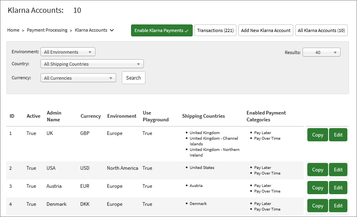Select the GBP currency cell

tap(85, 133)
